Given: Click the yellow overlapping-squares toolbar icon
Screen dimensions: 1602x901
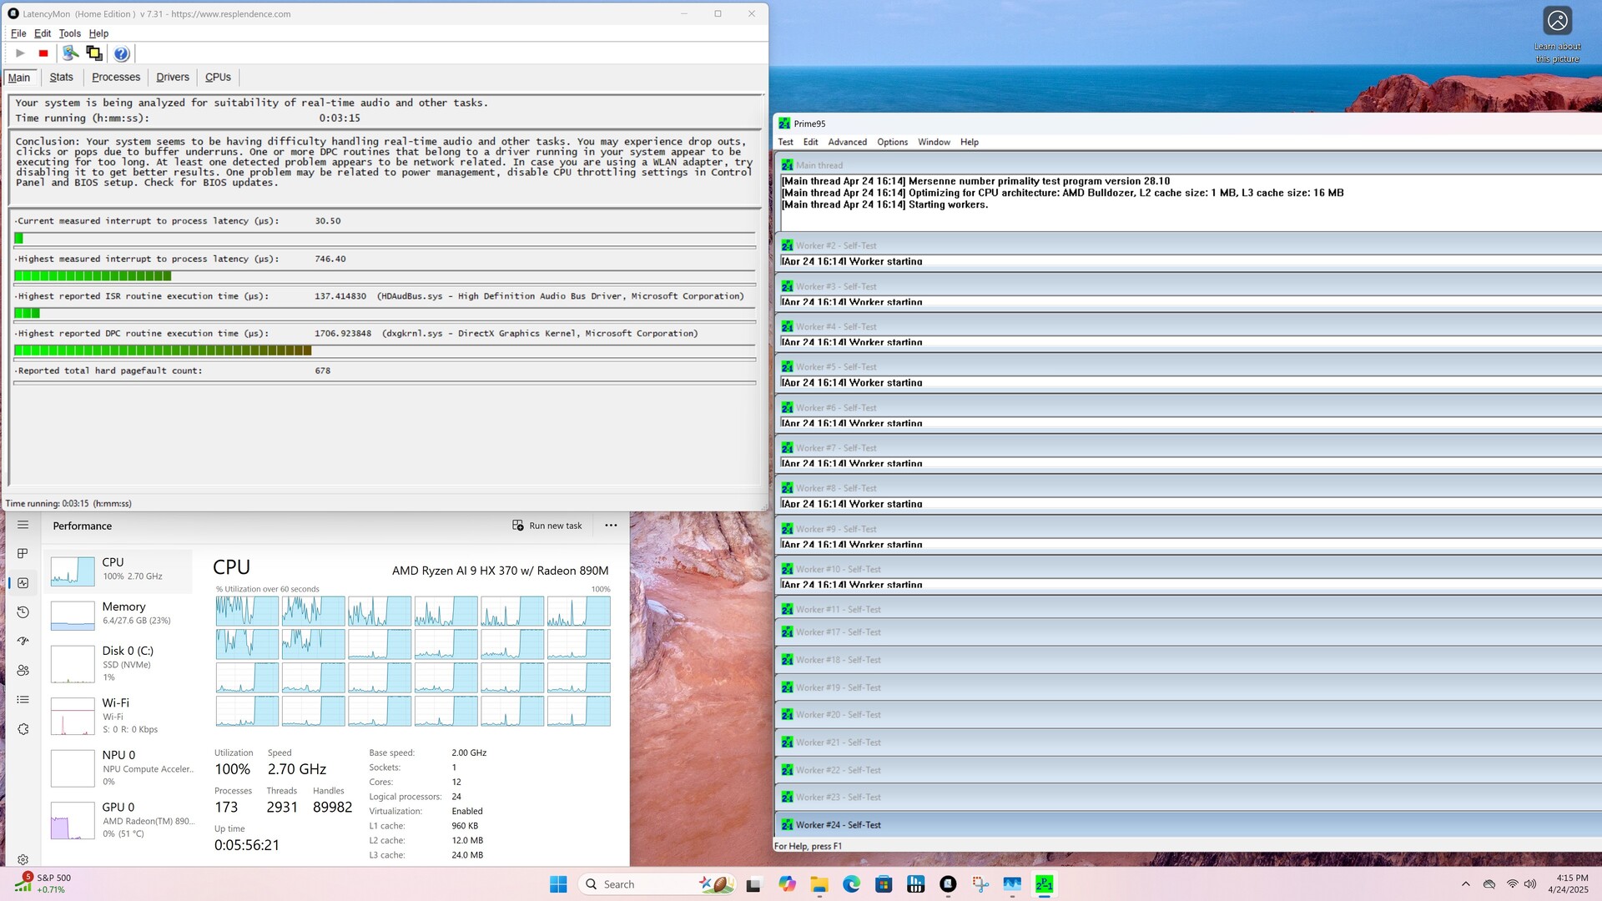Looking at the screenshot, I should coord(94,53).
